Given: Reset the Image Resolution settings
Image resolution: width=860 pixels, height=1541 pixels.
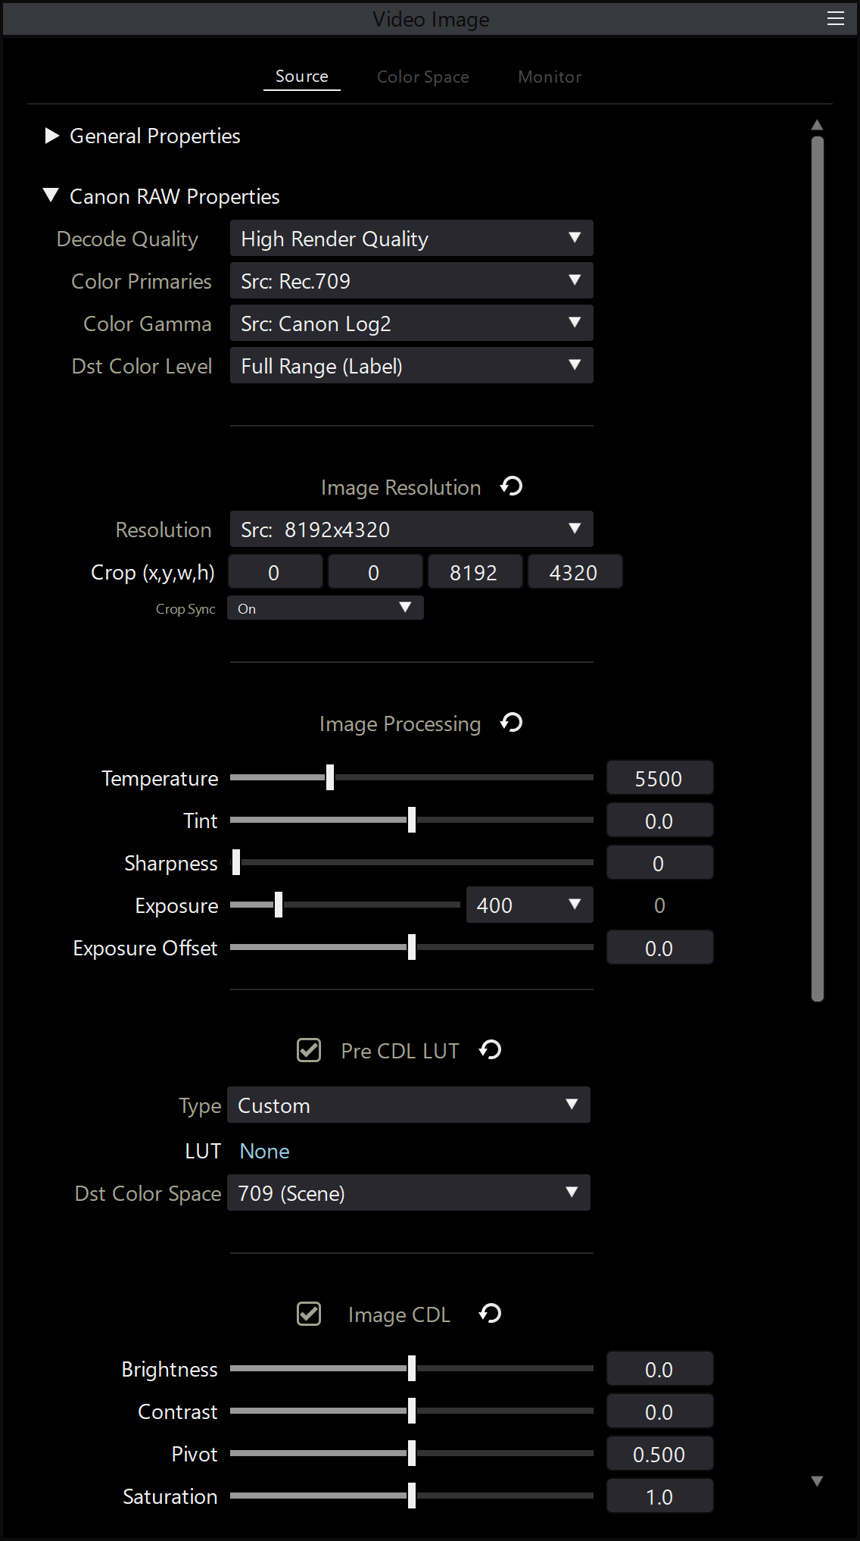Looking at the screenshot, I should (512, 486).
